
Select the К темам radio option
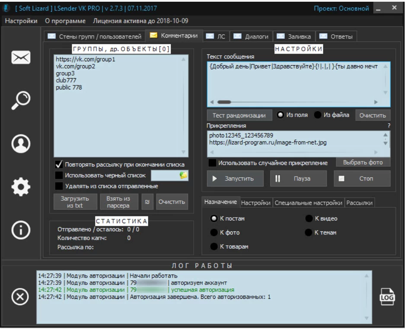click(309, 232)
